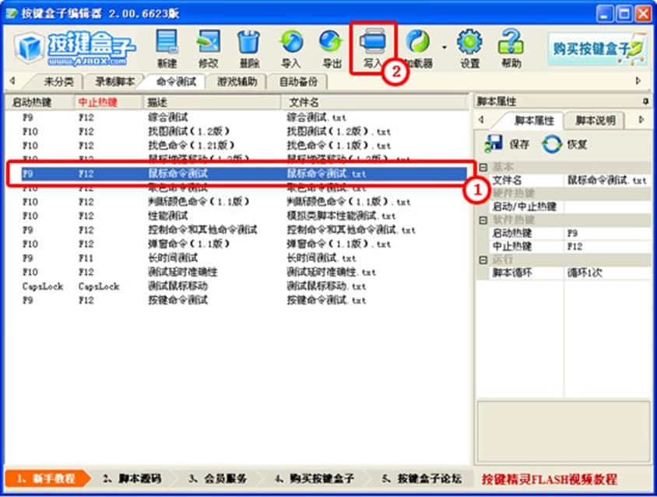
Task: Open the 自动备份 tab
Action: [298, 81]
